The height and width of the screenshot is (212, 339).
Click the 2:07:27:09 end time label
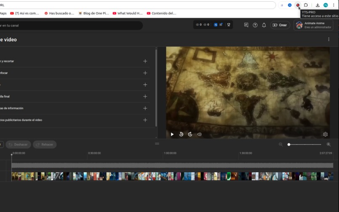(326, 153)
